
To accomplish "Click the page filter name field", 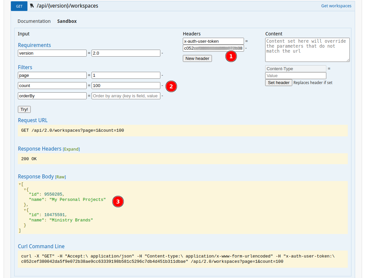I will click(x=52, y=75).
